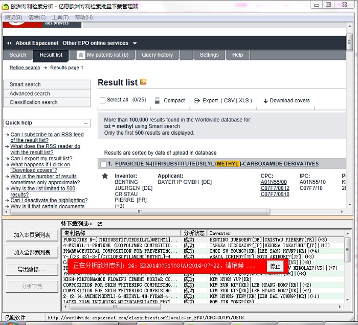
Task: Click the double-arrow icon before About Espacenet
Action: coord(9,43)
